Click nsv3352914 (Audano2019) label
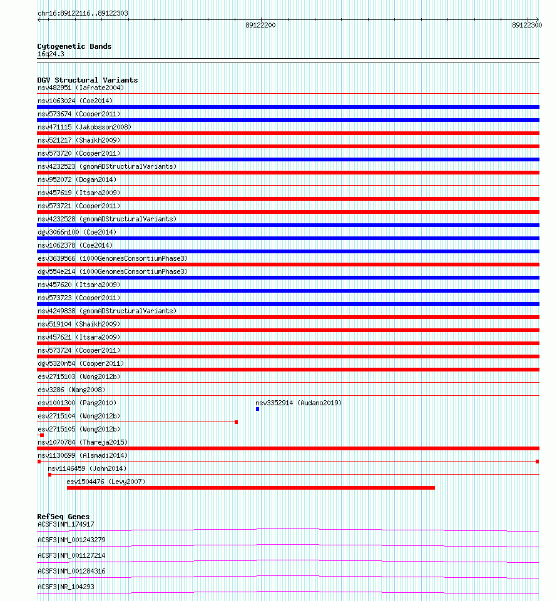 click(299, 403)
